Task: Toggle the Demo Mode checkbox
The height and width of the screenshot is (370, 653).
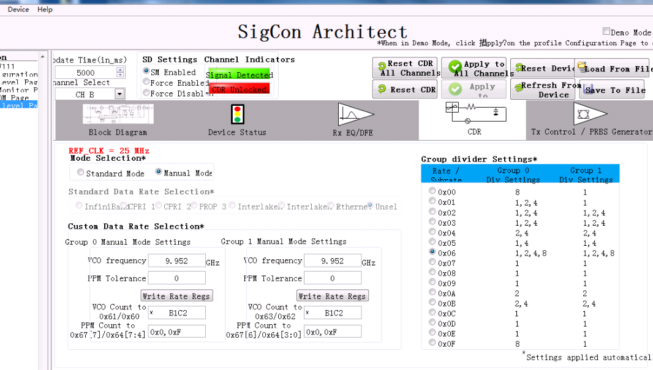Action: click(x=606, y=31)
